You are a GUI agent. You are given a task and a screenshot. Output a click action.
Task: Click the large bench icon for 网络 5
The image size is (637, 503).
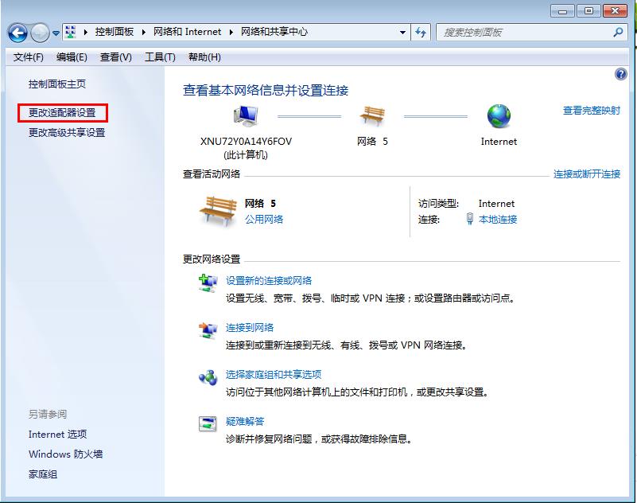click(x=218, y=211)
